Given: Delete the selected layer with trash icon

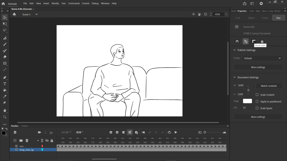Looking at the screenshot, I should click(x=27, y=141).
